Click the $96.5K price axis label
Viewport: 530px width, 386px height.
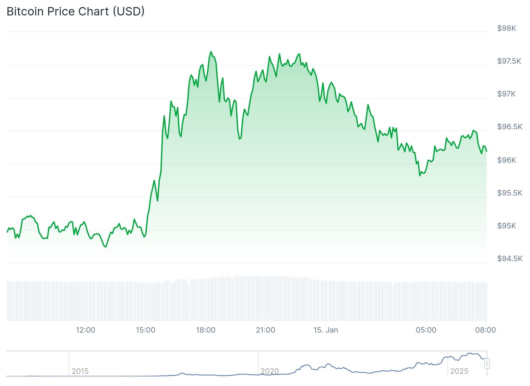509,127
